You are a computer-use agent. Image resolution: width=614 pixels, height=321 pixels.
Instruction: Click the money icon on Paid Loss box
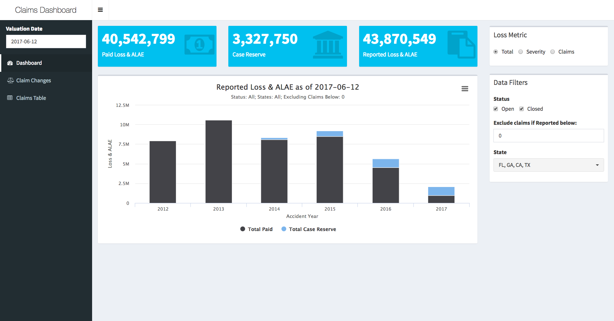click(x=199, y=45)
